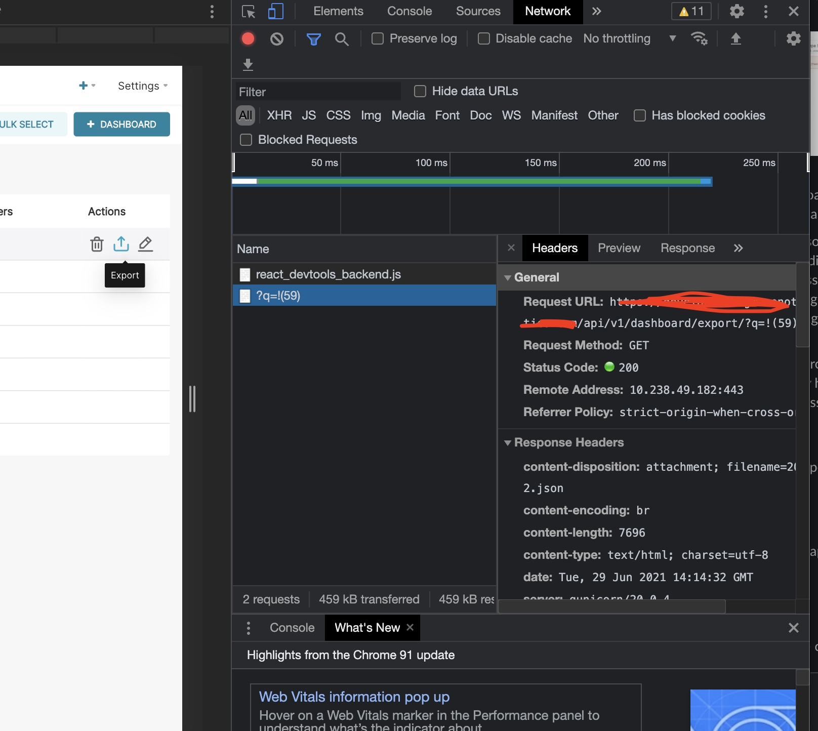Filter requests by Media
The image size is (818, 731).
(x=408, y=115)
